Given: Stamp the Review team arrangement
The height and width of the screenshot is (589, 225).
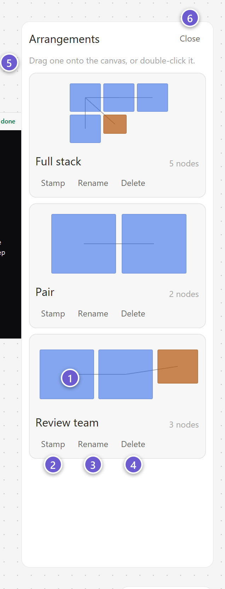Looking at the screenshot, I should (x=53, y=444).
